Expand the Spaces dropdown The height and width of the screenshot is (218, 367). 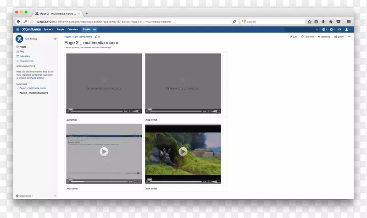click(x=48, y=29)
